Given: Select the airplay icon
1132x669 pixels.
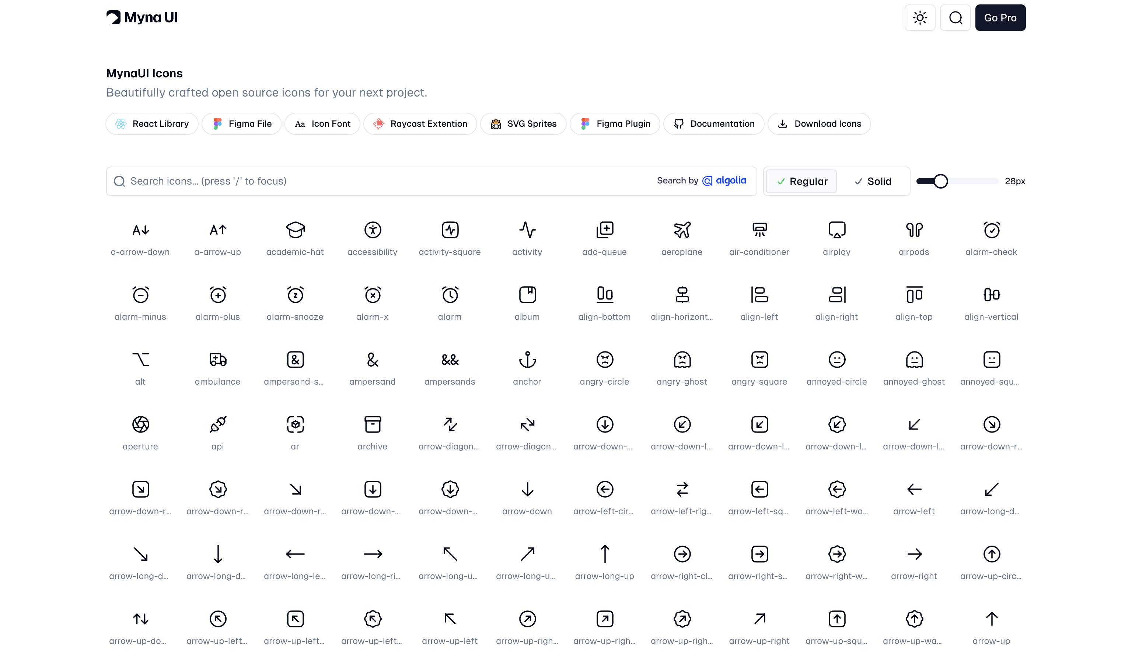Looking at the screenshot, I should [x=837, y=230].
